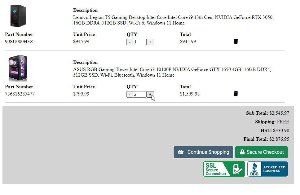Increase ASUS tower quantity with plus button
Viewport: 300px width, 195px height.
(150, 94)
